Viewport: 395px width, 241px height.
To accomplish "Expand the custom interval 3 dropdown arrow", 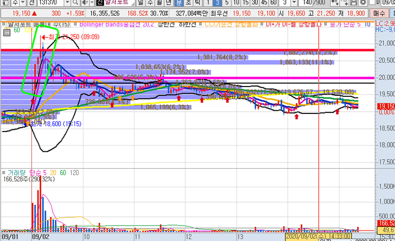I will coord(294,3).
